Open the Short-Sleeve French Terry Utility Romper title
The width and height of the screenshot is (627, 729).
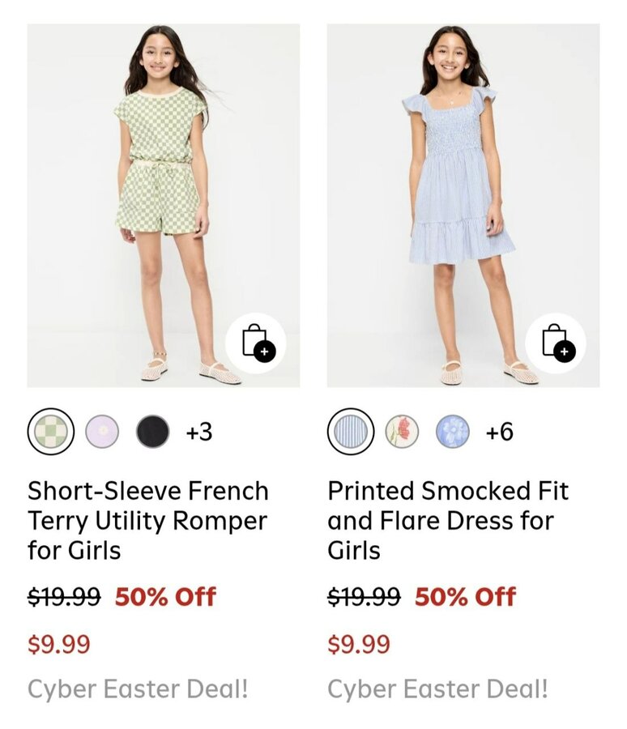point(147,520)
